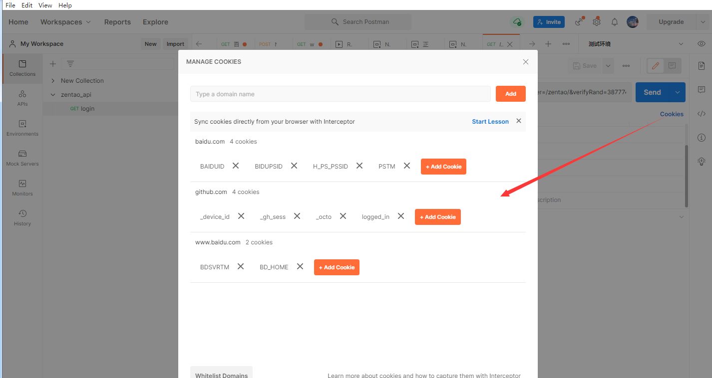The image size is (712, 378).
Task: Open the Edit menu
Action: (x=27, y=5)
